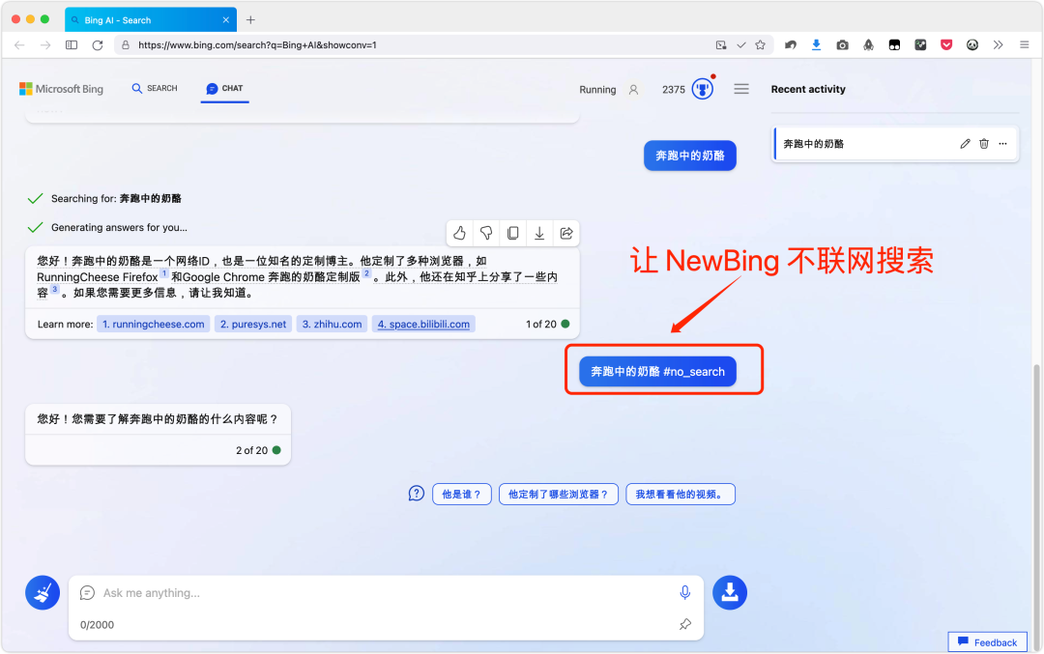Close the Bing AI - Search tab

click(225, 20)
